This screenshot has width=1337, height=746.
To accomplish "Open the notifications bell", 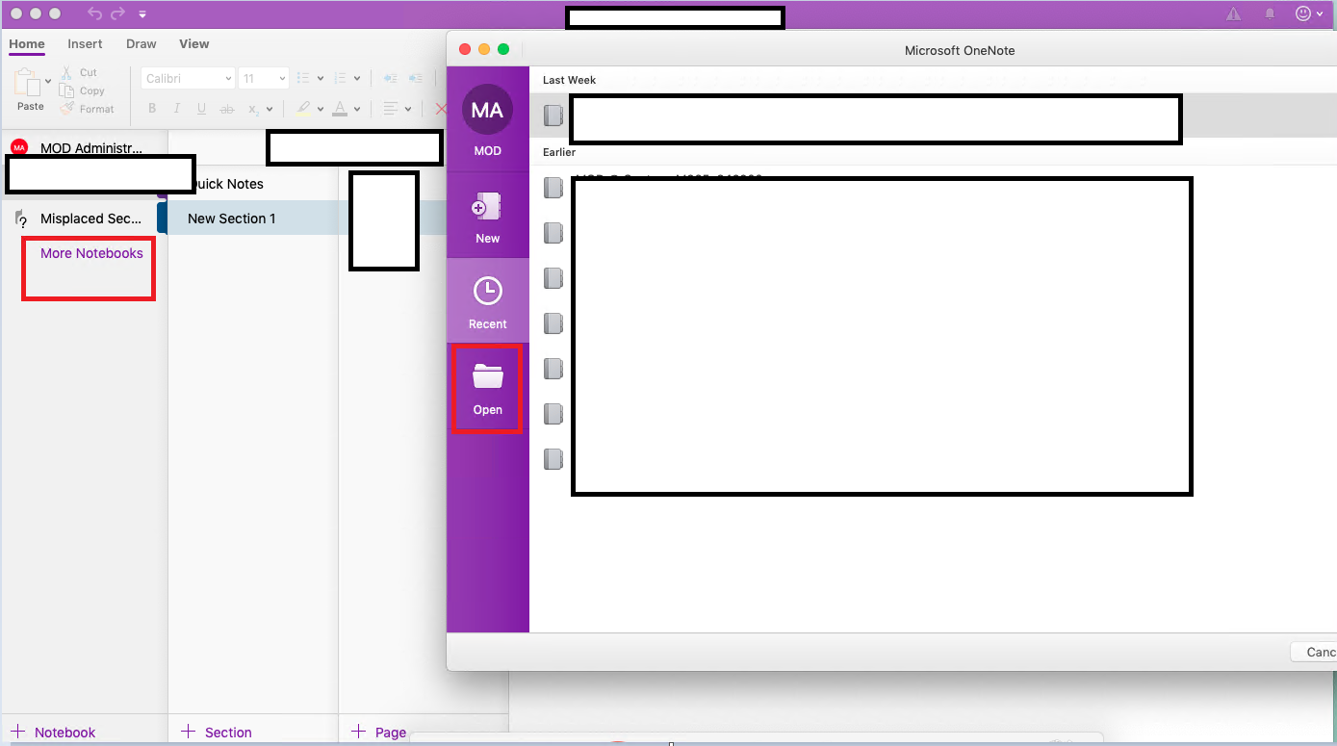I will tap(1271, 14).
